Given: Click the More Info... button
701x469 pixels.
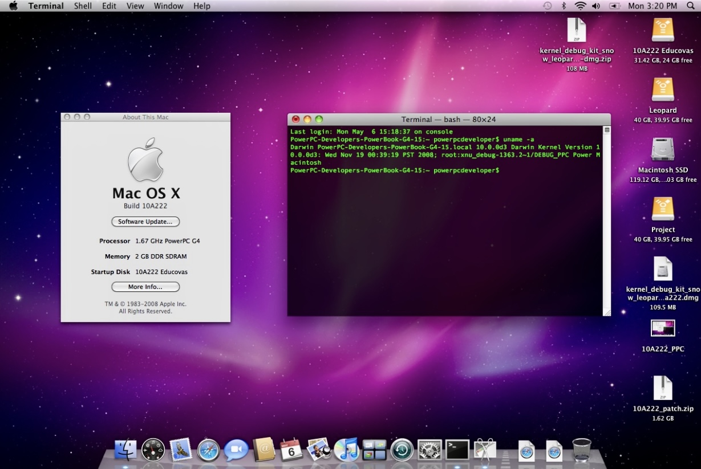Looking at the screenshot, I should (145, 287).
